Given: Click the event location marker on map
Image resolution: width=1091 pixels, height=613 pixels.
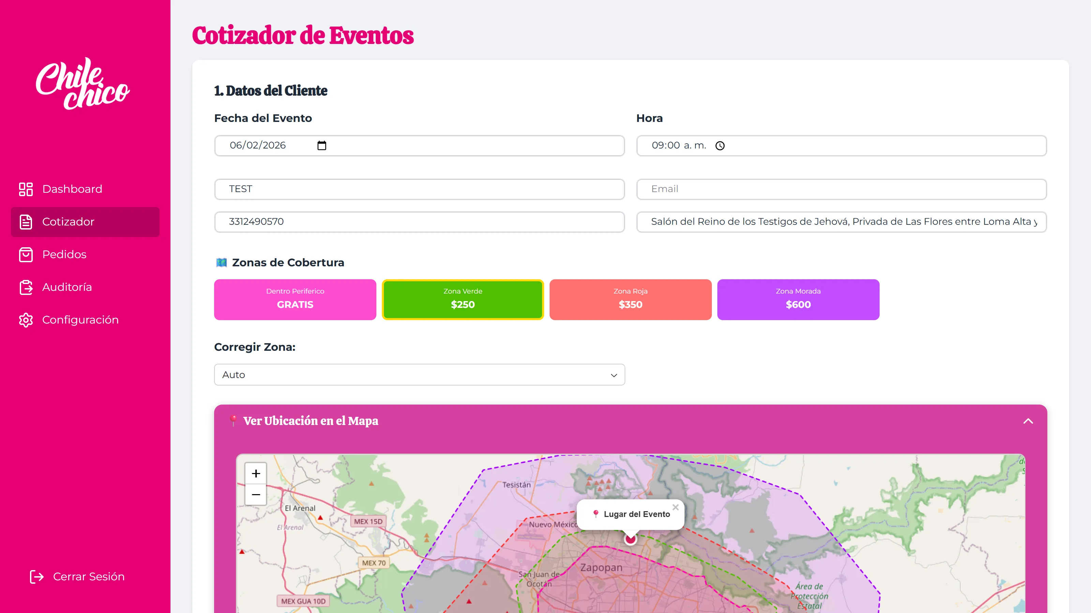Looking at the screenshot, I should point(630,539).
